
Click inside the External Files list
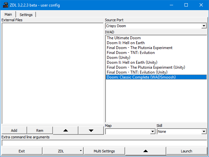point(53,73)
